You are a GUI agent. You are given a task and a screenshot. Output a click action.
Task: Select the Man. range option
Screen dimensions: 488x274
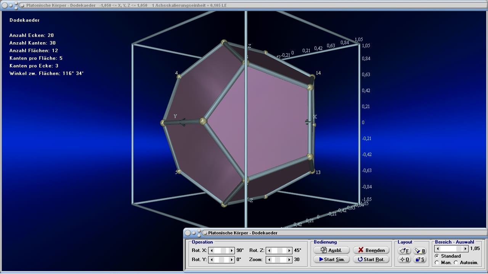[x=443, y=263]
